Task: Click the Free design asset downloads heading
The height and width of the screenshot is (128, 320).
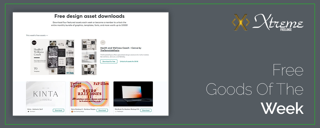Action: [90, 16]
